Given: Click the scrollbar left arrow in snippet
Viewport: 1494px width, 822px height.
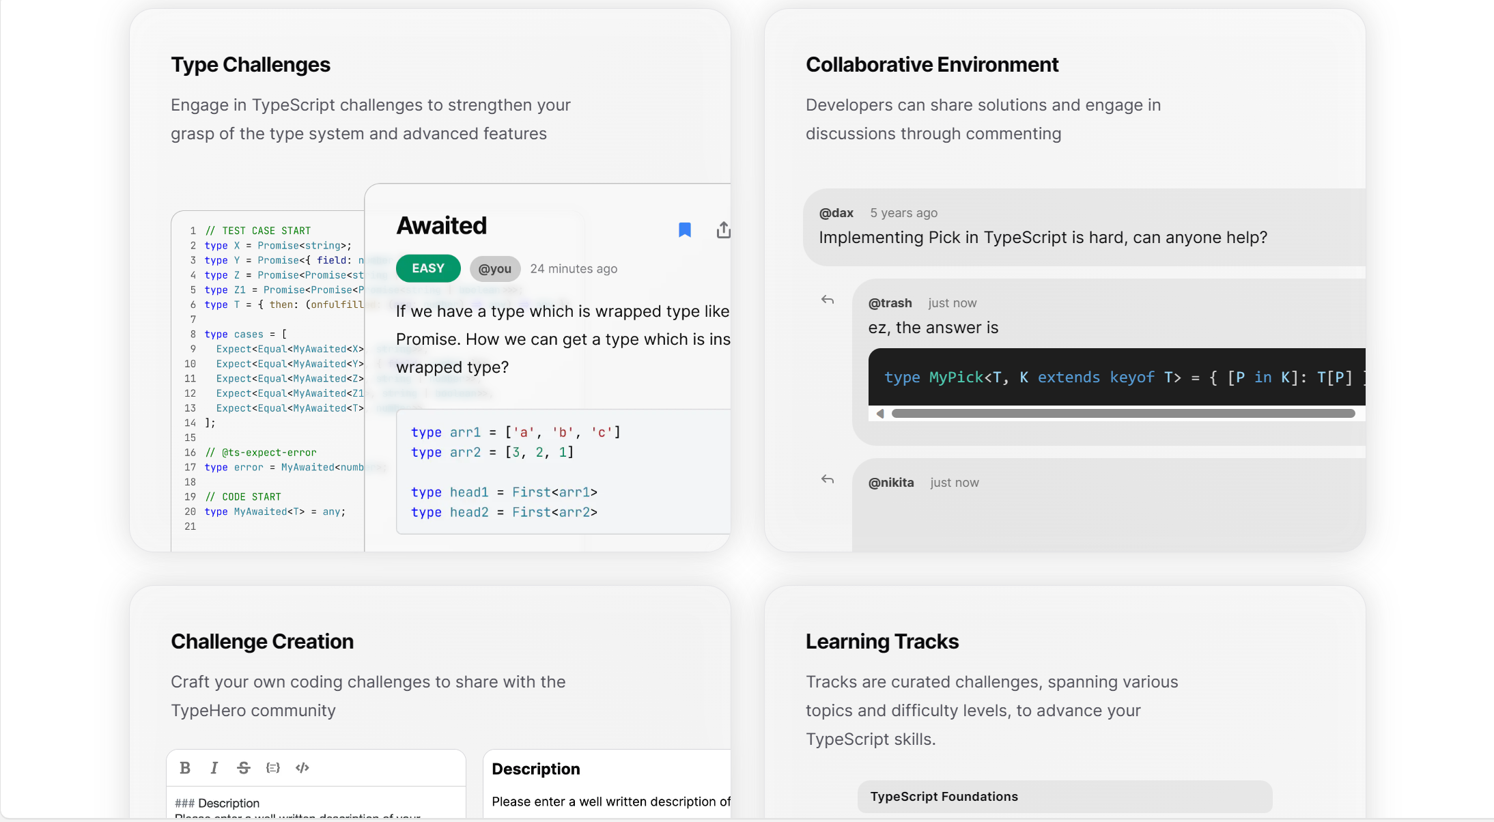Looking at the screenshot, I should click(880, 414).
